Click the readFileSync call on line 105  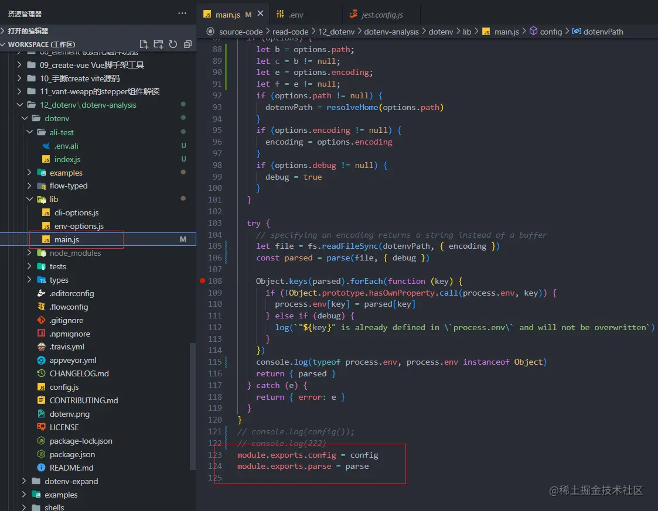click(350, 246)
